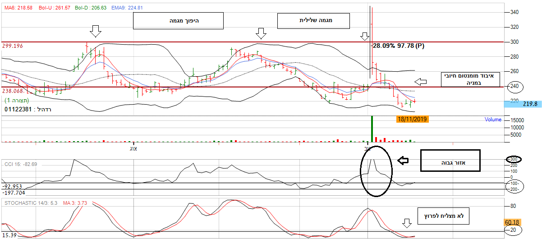Click the down arrow above the first price peak
This screenshot has width=542, height=239.
coord(95,31)
